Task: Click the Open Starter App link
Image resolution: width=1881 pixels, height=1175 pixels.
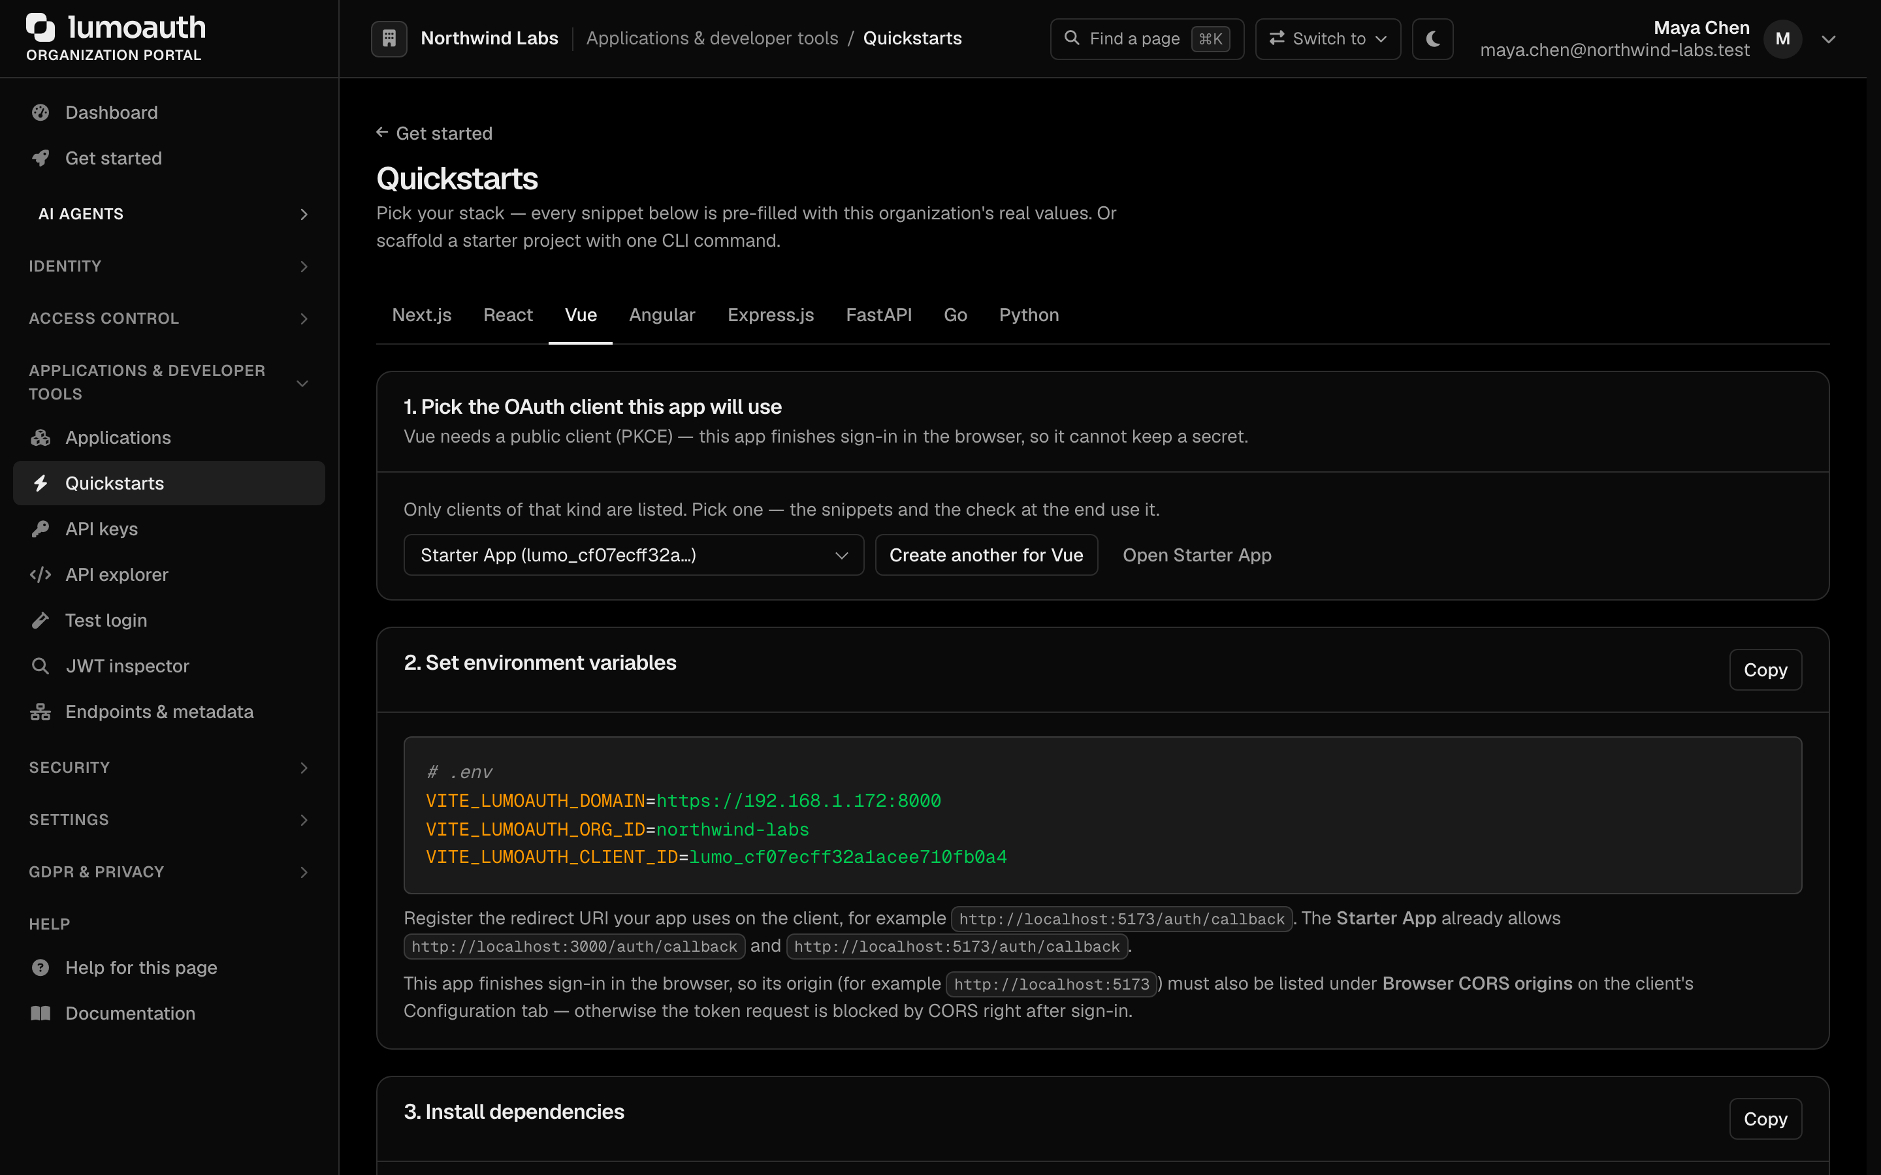Action: tap(1197, 555)
